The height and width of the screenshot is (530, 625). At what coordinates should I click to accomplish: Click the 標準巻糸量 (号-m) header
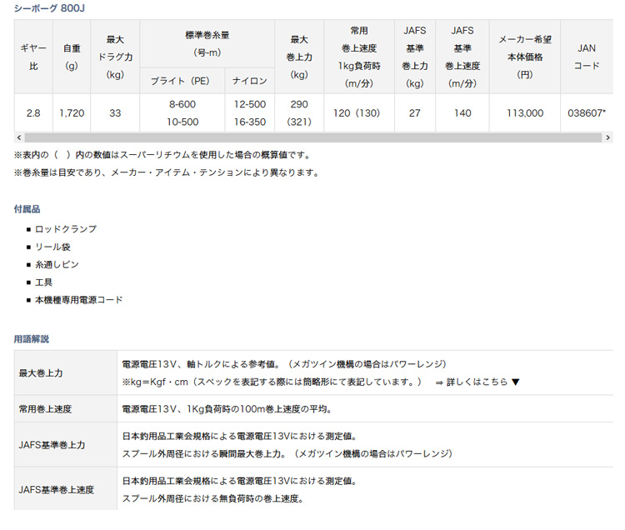coord(207,44)
